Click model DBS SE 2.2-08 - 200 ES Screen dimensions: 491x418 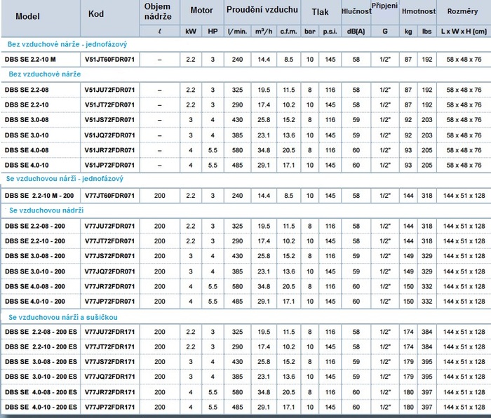pyautogui.click(x=41, y=332)
